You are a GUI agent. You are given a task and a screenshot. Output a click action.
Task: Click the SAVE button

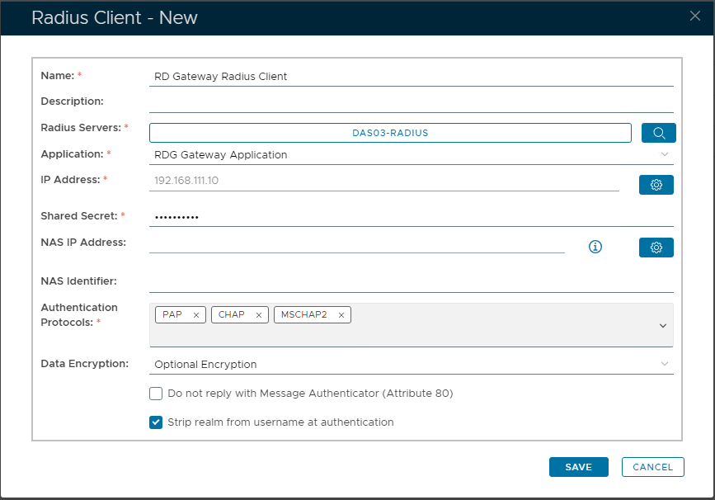[578, 467]
